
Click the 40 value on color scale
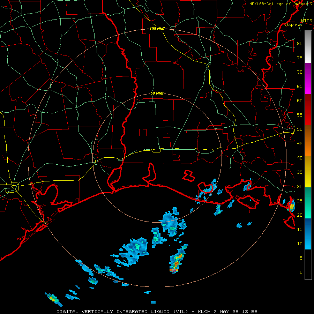(x=300, y=158)
